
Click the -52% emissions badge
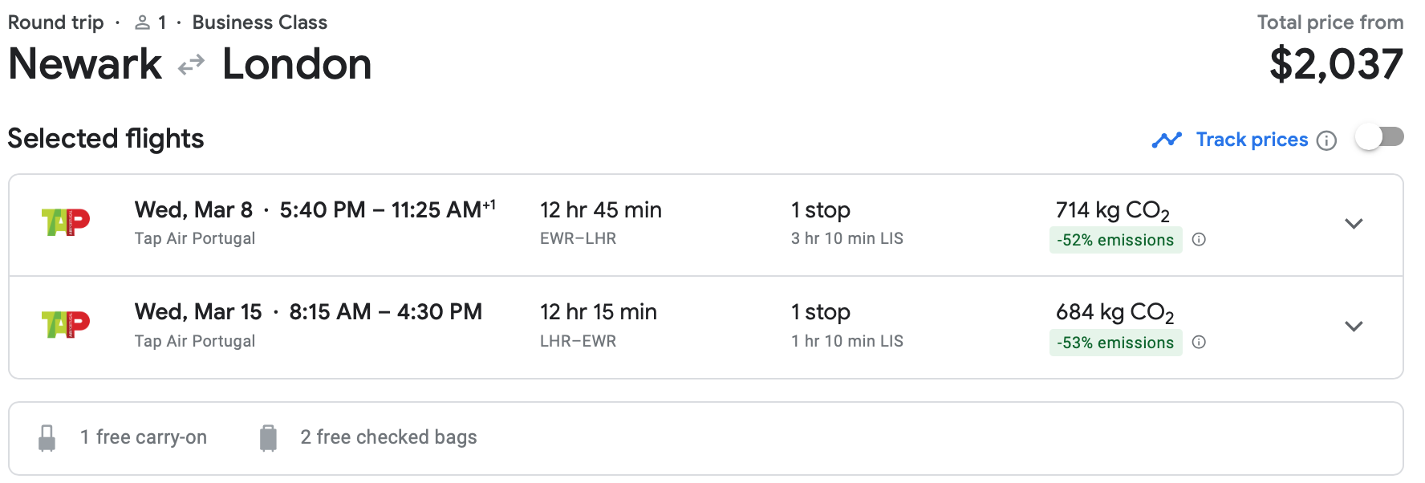point(1114,240)
